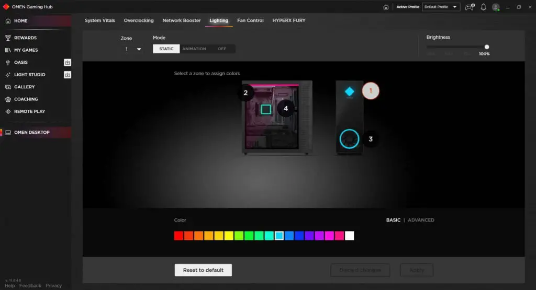
Task: Open the Default Profile dropdown
Action: click(441, 7)
